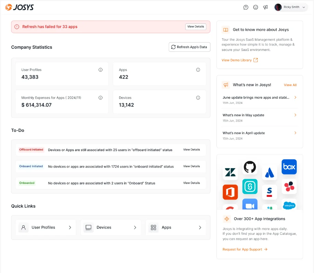314x273 pixels.
Task: Click Ricky Smith's profile avatar
Action: 278,7
